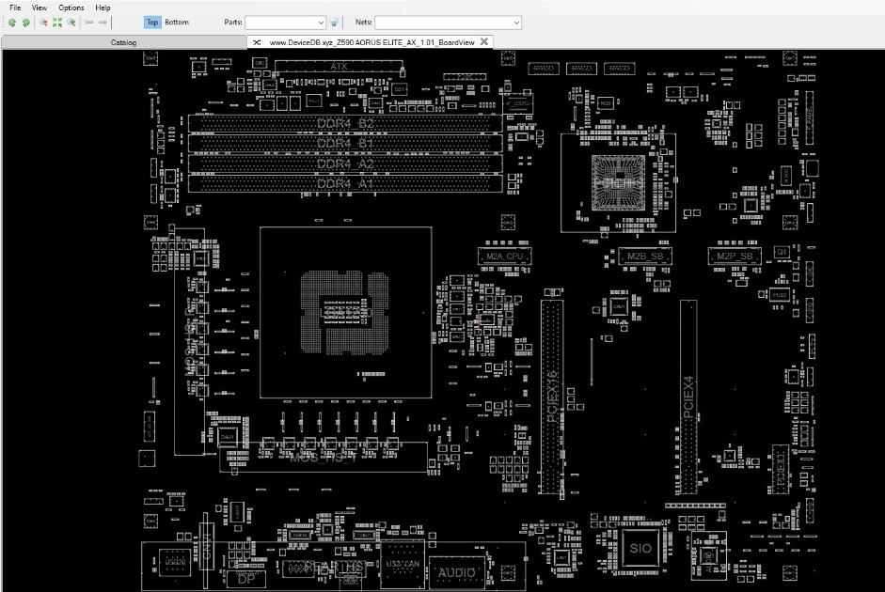Close the Z590 AORUS ELITE BoardView tab
This screenshot has width=885, height=592.
click(x=484, y=41)
